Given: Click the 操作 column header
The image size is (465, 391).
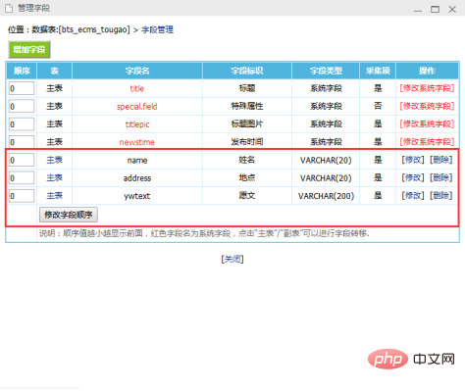Looking at the screenshot, I should (427, 71).
